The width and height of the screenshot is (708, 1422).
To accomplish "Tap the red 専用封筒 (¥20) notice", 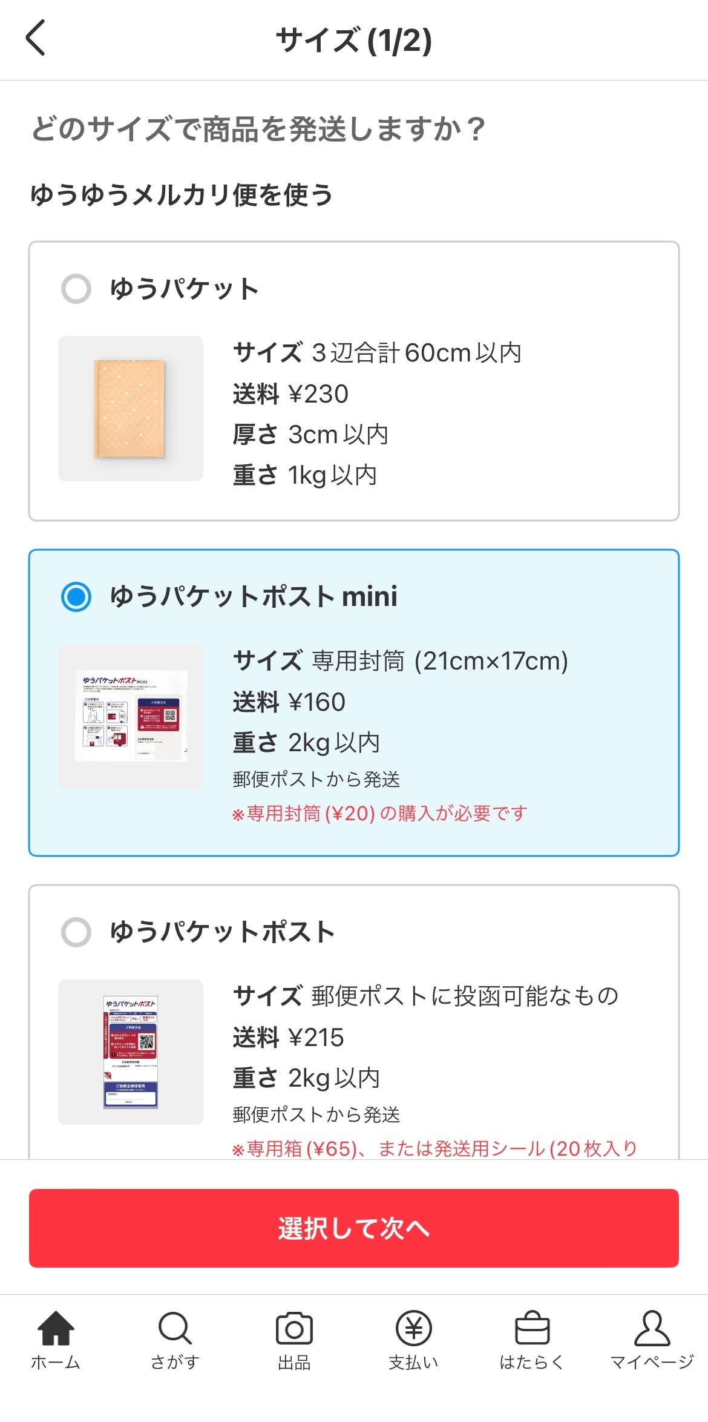I will (x=380, y=814).
